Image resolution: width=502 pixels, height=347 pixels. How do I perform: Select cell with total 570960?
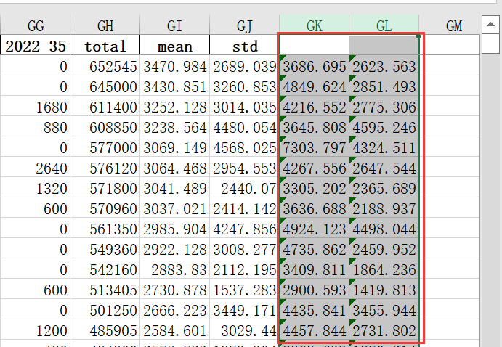pos(105,207)
